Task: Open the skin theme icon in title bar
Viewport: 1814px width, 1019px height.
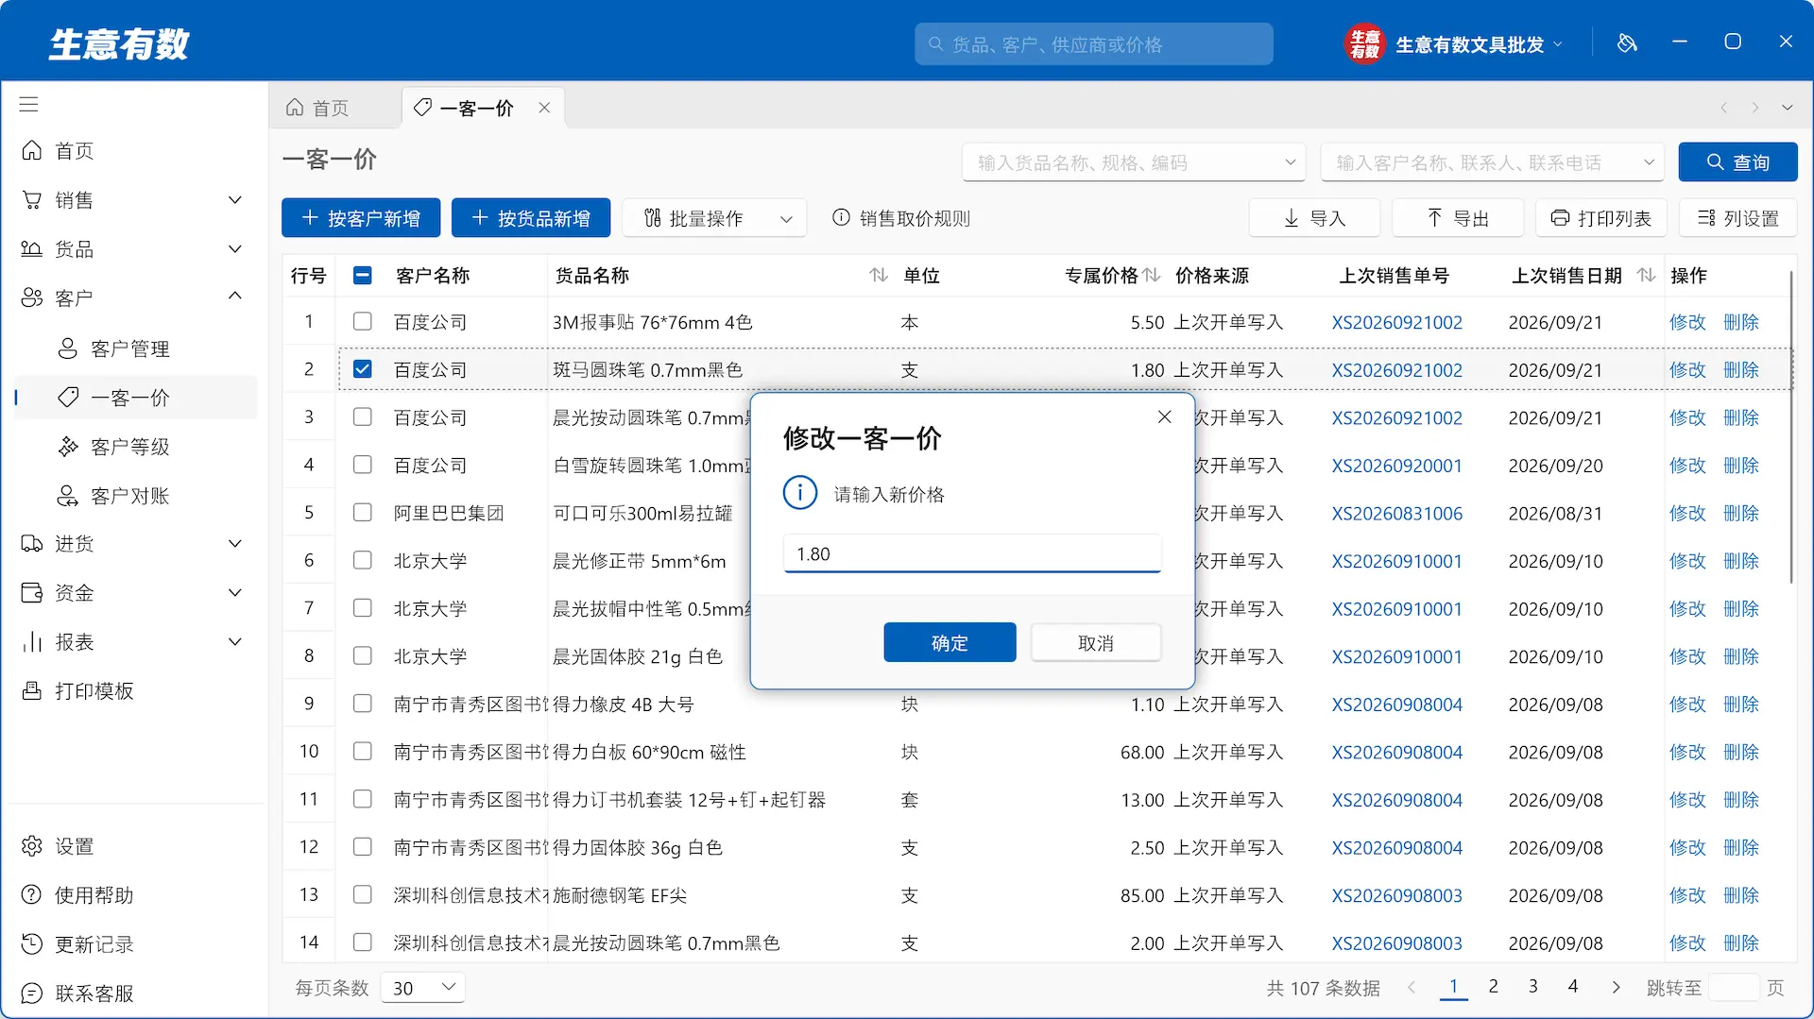Action: [x=1627, y=43]
